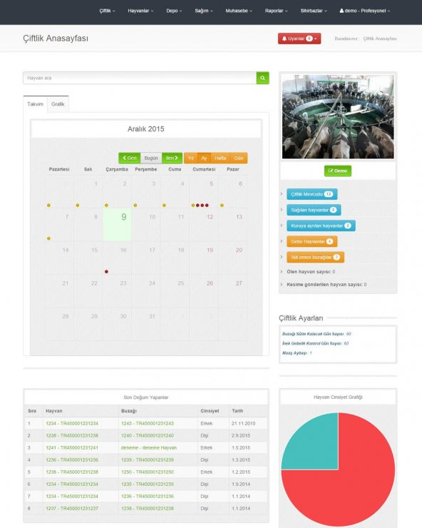Screen dimensions: 422x528
Task: Expand the Raporlar menu dropdown
Action: point(276,11)
